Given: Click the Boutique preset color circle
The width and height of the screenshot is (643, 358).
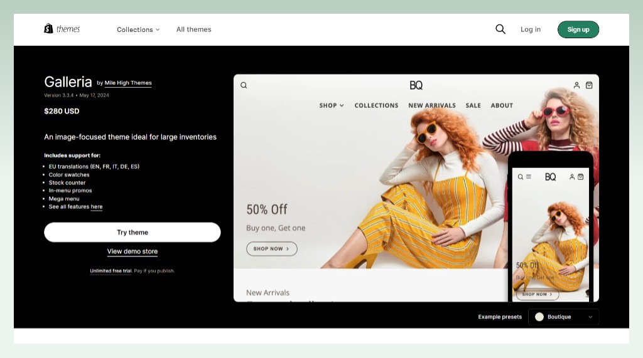Looking at the screenshot, I should (539, 317).
